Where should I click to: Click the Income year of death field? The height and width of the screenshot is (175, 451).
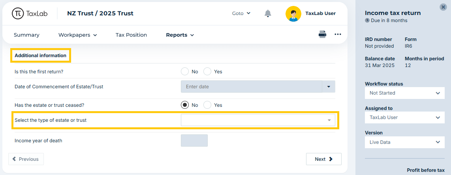click(194, 141)
